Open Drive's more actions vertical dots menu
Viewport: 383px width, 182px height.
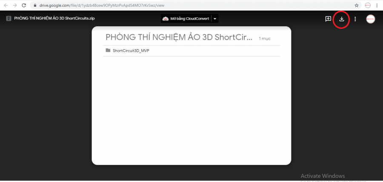[x=355, y=19]
